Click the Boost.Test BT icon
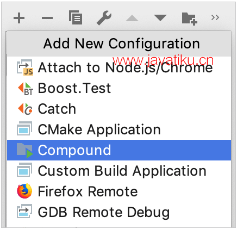Screen dimensions: 237x229 click(26, 89)
